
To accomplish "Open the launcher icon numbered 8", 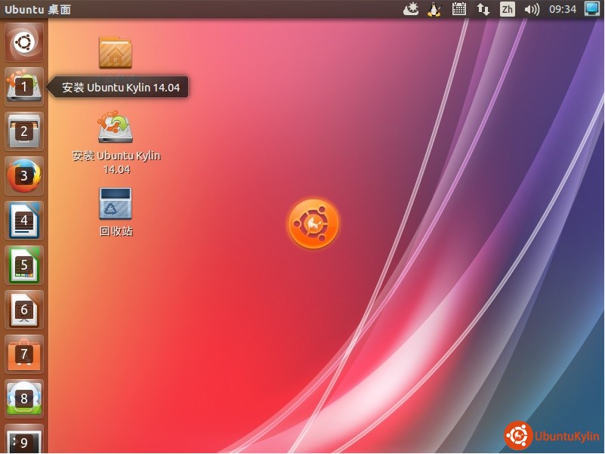I will click(23, 398).
